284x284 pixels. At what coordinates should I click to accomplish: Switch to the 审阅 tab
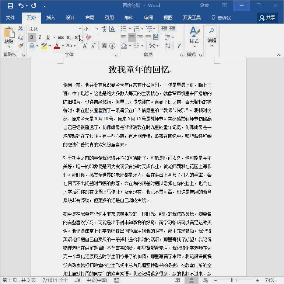pos(148,18)
